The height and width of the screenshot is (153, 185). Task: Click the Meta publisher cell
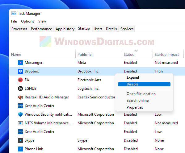[82, 63]
